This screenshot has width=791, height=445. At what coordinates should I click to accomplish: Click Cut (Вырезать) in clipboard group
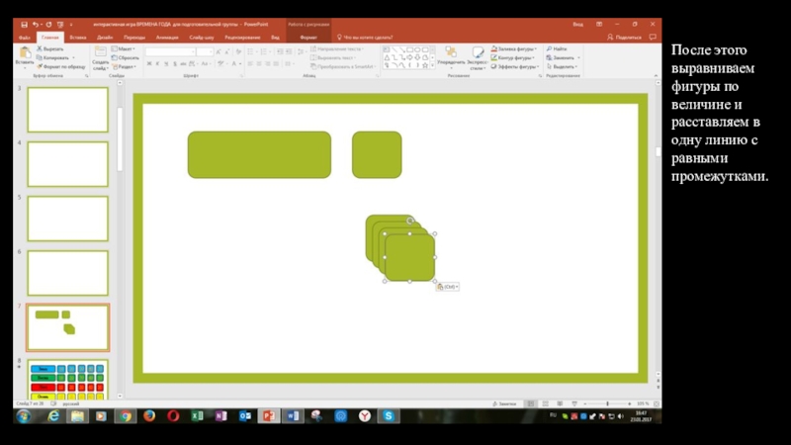[51, 48]
